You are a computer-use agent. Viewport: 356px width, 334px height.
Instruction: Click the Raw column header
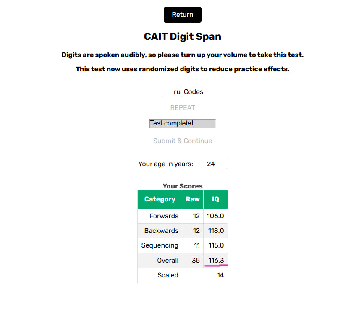(193, 199)
